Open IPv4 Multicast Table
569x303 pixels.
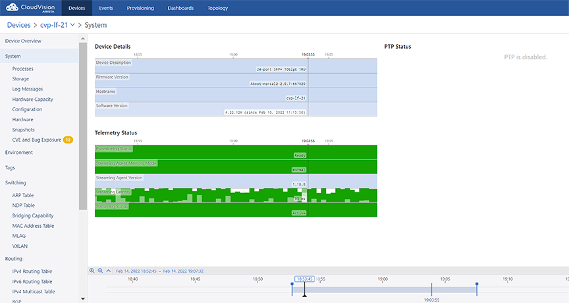[x=34, y=292]
